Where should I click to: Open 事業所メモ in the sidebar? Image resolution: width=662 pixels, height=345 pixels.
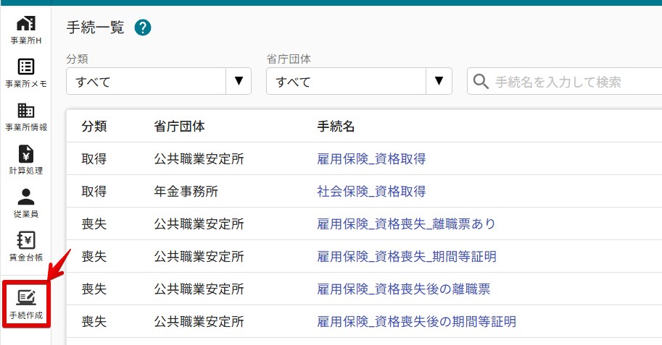click(26, 73)
